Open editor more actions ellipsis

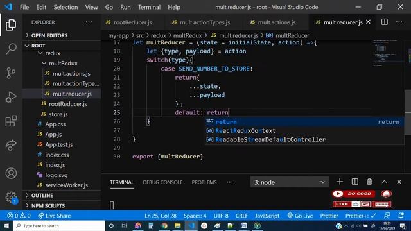(399, 22)
